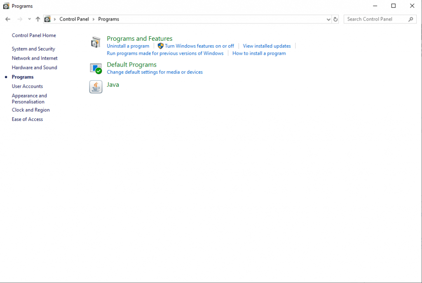Open Turn Windows features on or off
Viewport: 422px width, 283px height.
pos(199,46)
